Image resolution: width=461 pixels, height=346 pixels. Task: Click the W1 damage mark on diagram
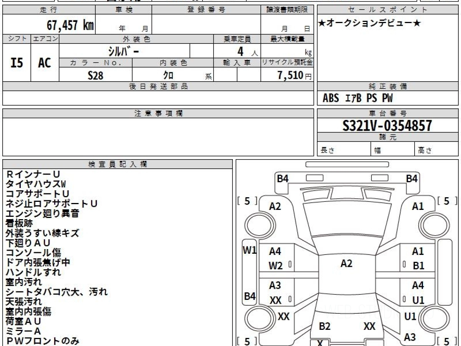pyautogui.click(x=250, y=250)
